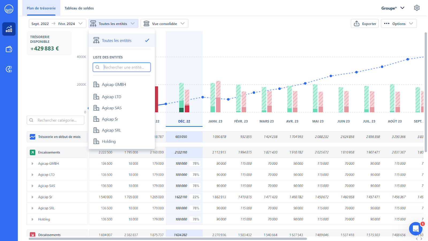Expand the Agicap GMBH row
The height and width of the screenshot is (241, 428).
(32, 164)
